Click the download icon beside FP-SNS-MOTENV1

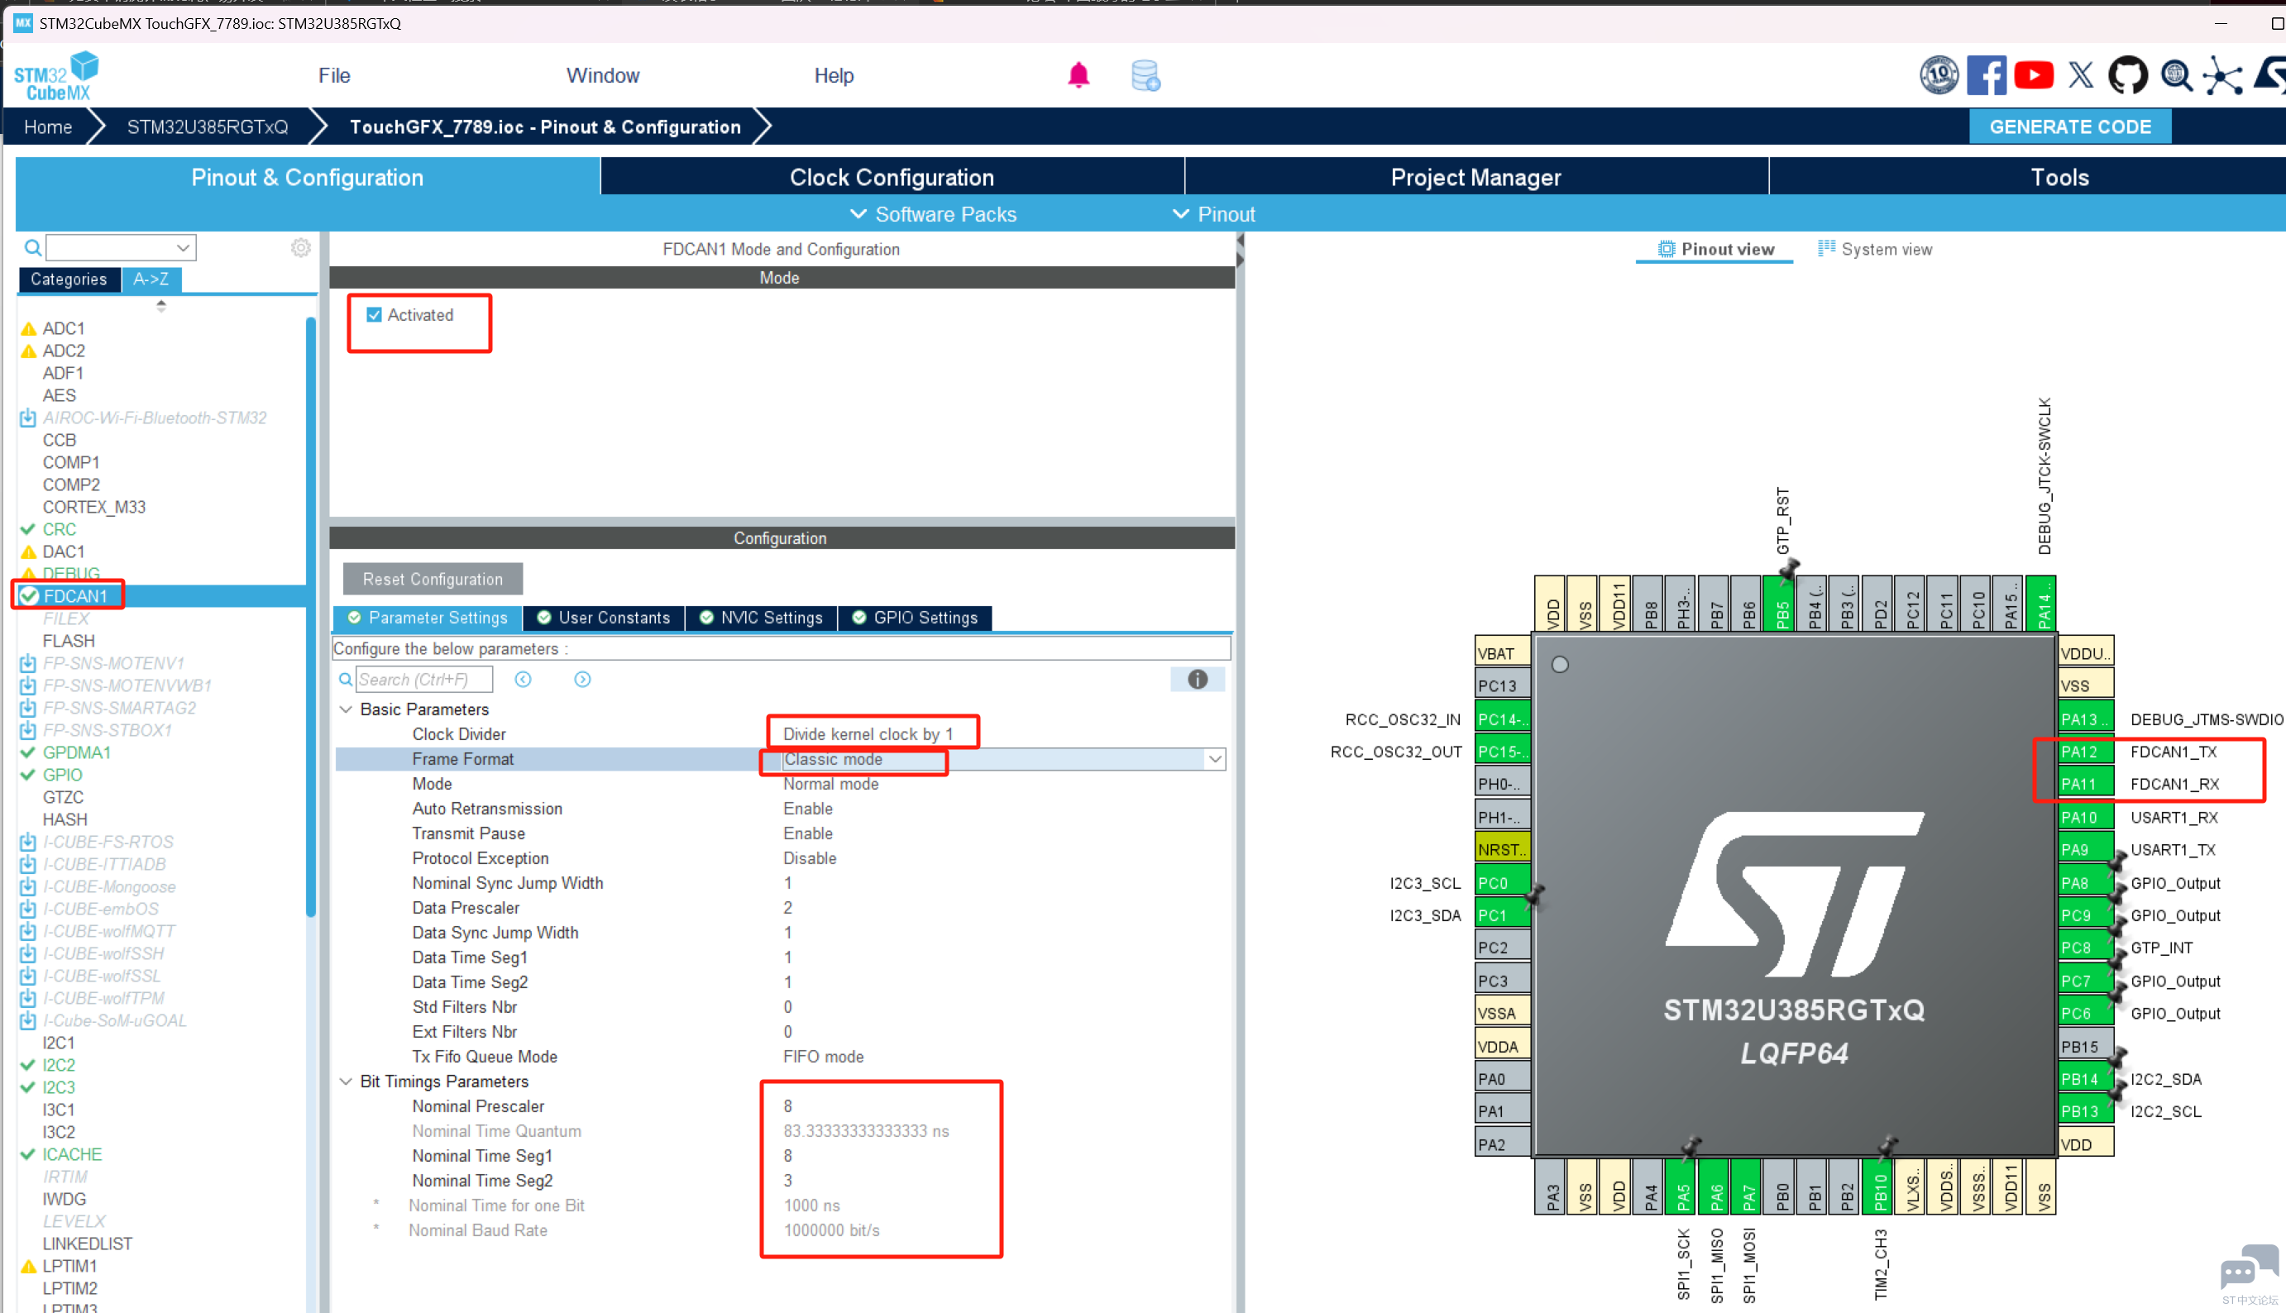pos(28,663)
